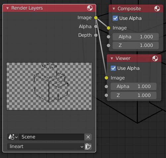Collapse the Composite node with its triangle

(114, 9)
